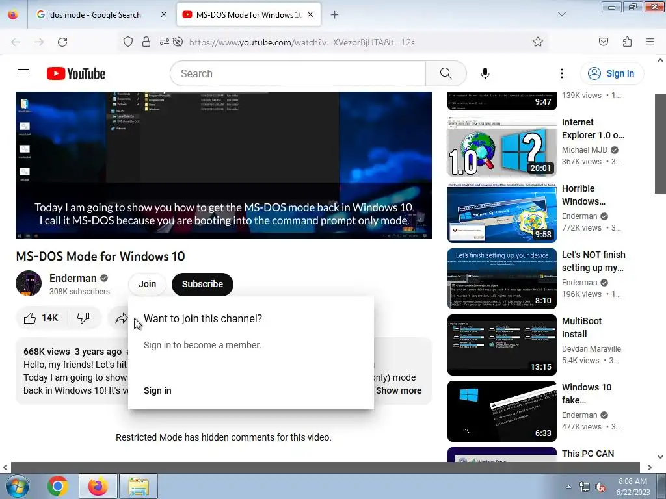Click the Share arrow icon
The width and height of the screenshot is (666, 499).
(x=122, y=318)
